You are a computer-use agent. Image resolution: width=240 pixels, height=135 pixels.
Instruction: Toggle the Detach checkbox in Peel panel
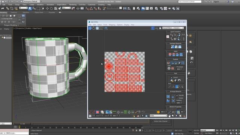[x=171, y=78]
